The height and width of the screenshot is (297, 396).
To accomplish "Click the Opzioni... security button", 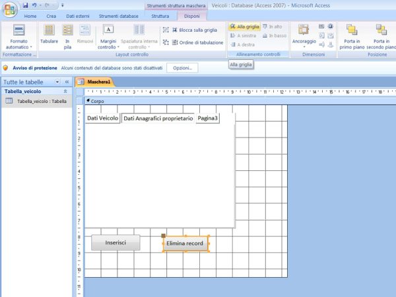I will pyautogui.click(x=181, y=68).
